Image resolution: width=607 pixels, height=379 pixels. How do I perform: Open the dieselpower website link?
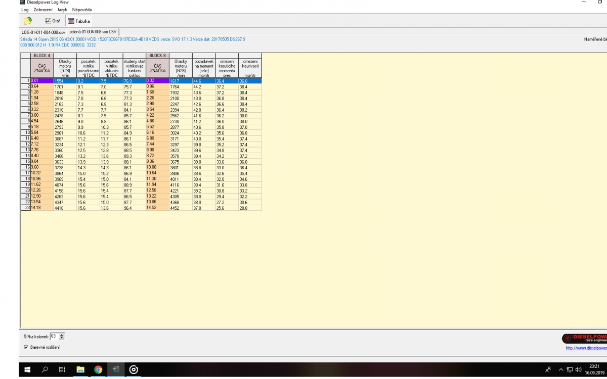pyautogui.click(x=586, y=348)
